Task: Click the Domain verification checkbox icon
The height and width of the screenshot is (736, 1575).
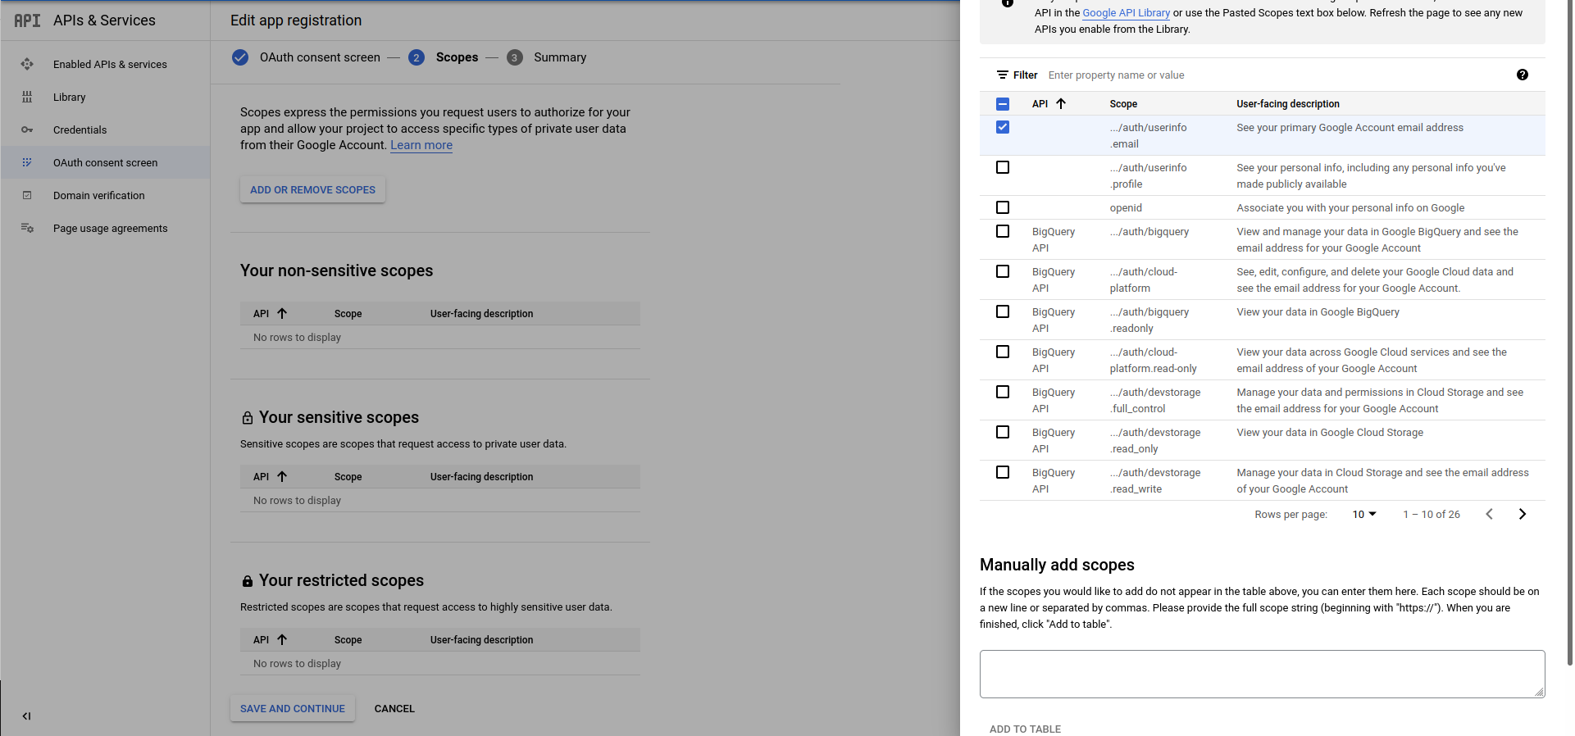Action: tap(27, 195)
